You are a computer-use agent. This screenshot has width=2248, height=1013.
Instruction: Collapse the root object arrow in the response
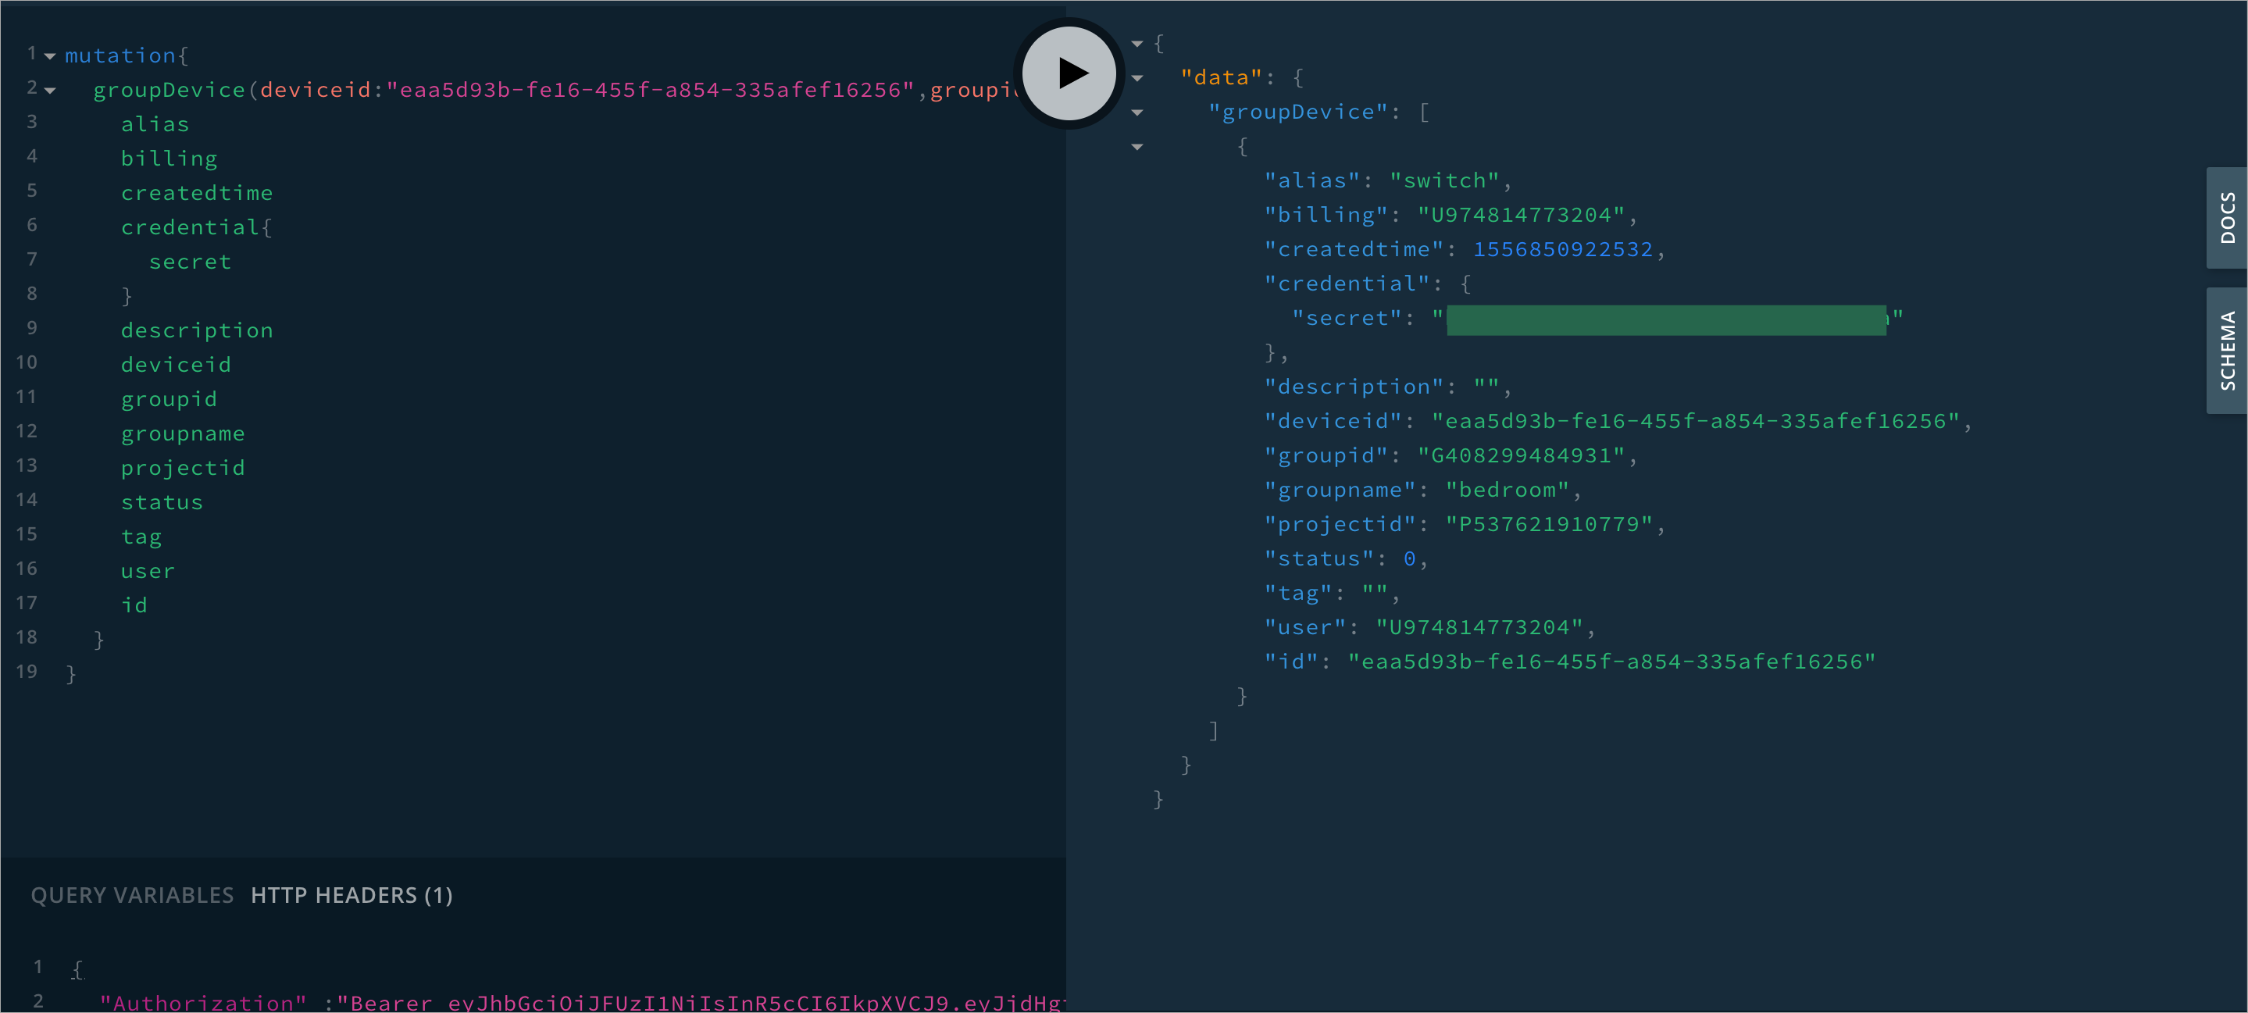[1137, 44]
